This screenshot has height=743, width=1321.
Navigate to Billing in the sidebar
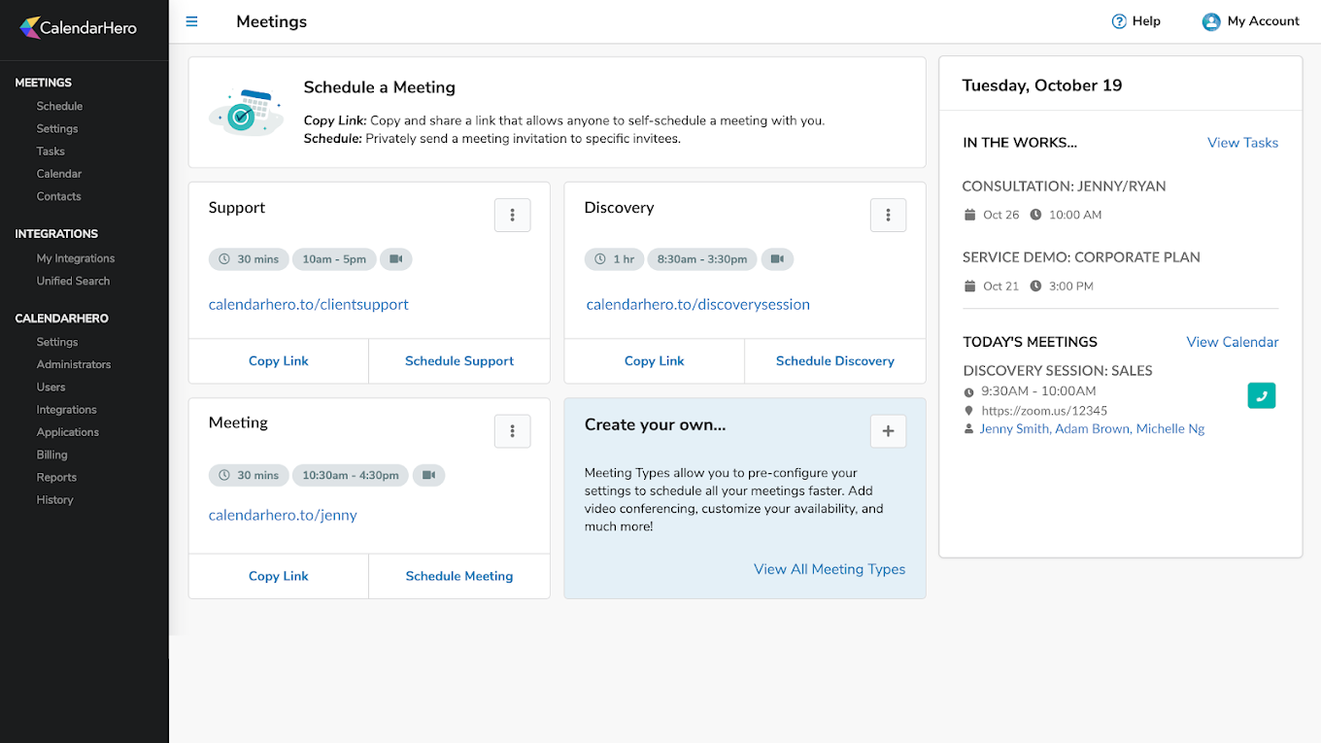coord(51,454)
